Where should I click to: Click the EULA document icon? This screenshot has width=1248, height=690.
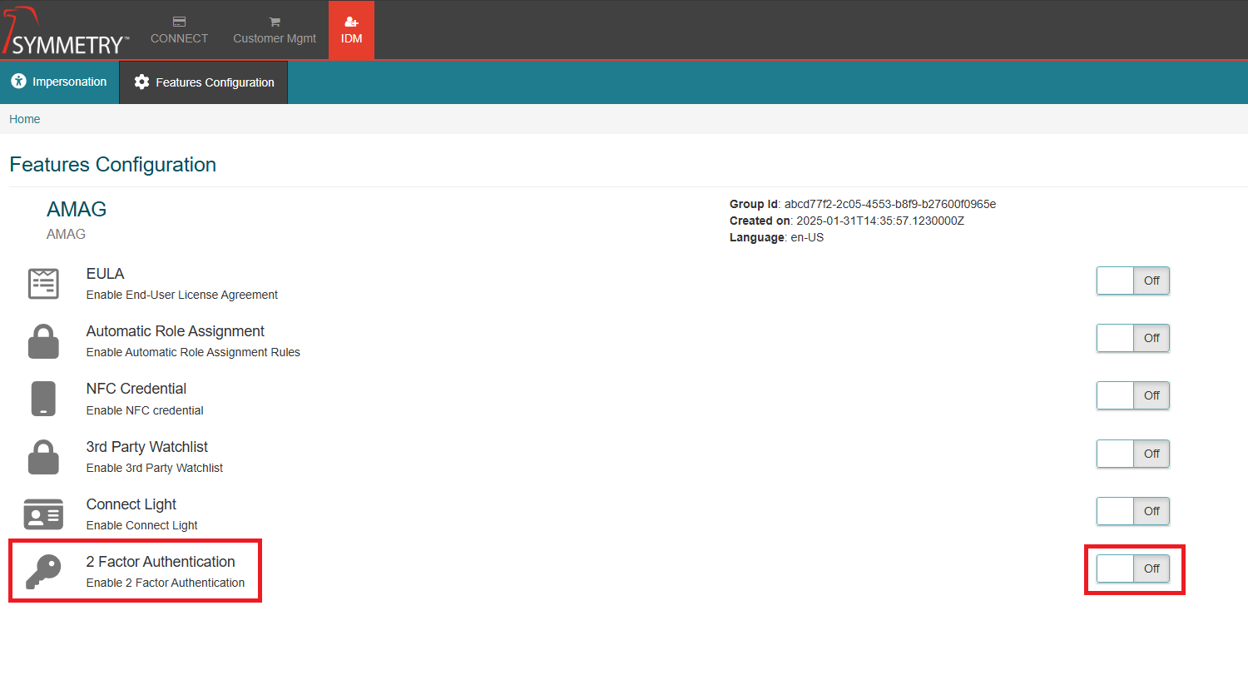(x=43, y=284)
